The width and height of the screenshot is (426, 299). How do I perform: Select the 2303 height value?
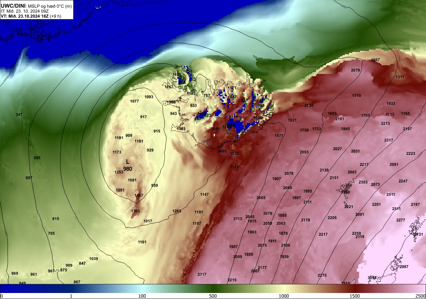click(363, 182)
